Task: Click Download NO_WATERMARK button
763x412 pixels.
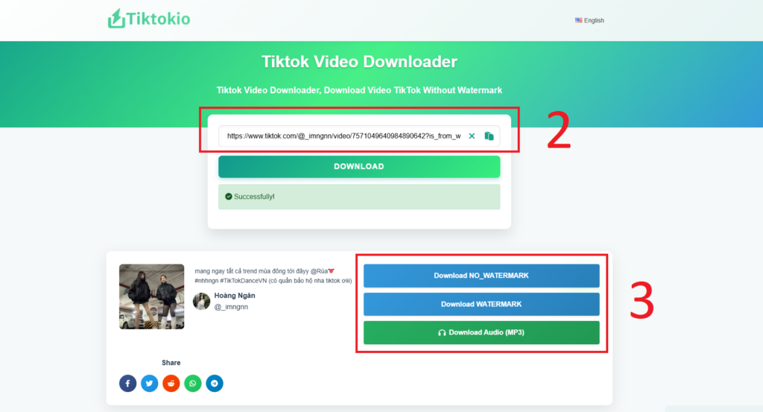Action: click(481, 276)
